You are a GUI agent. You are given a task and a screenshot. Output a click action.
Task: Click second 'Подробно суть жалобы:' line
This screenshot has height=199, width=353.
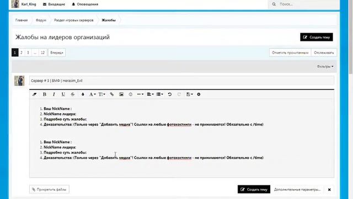[x=65, y=153]
